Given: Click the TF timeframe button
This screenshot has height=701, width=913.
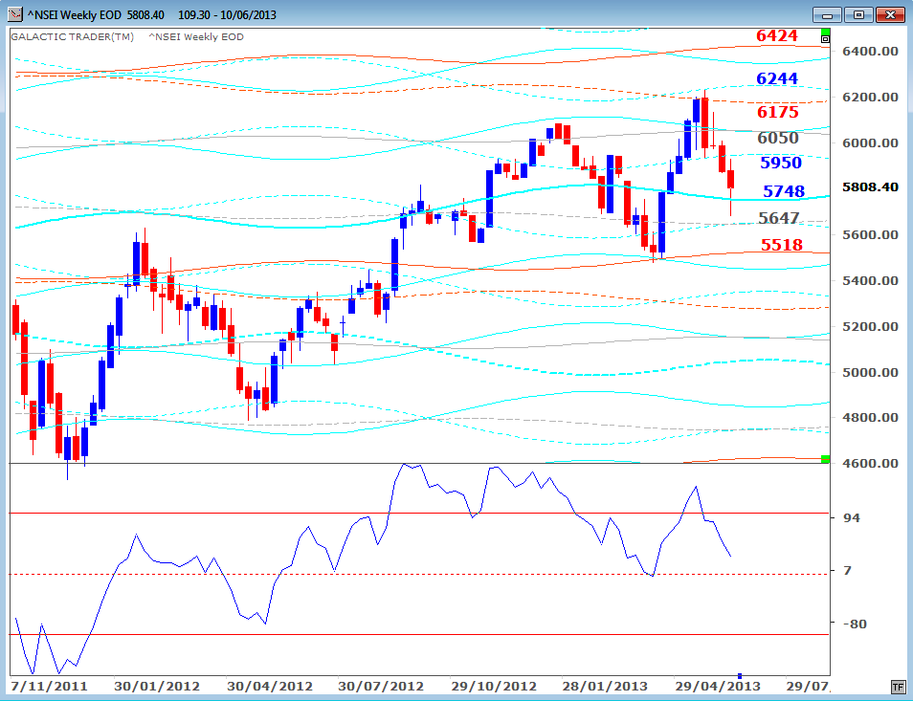Looking at the screenshot, I should [898, 687].
